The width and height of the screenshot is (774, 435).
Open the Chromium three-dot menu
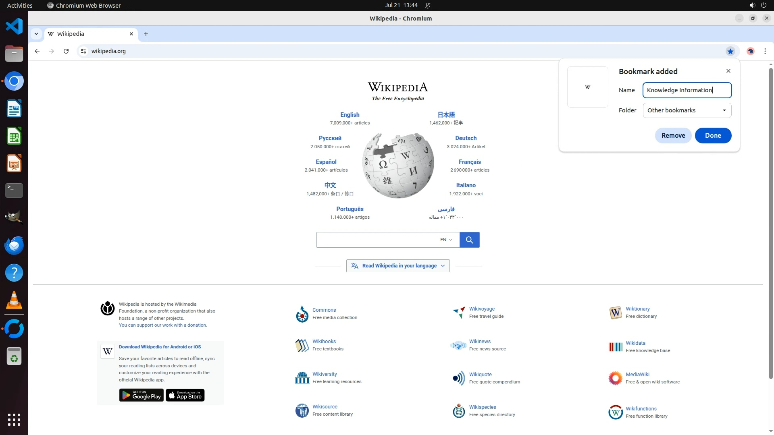pos(765,51)
